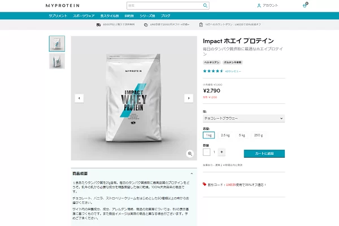The image size is (339, 226).
Task: Select the second product thumbnail
Action: (57, 61)
